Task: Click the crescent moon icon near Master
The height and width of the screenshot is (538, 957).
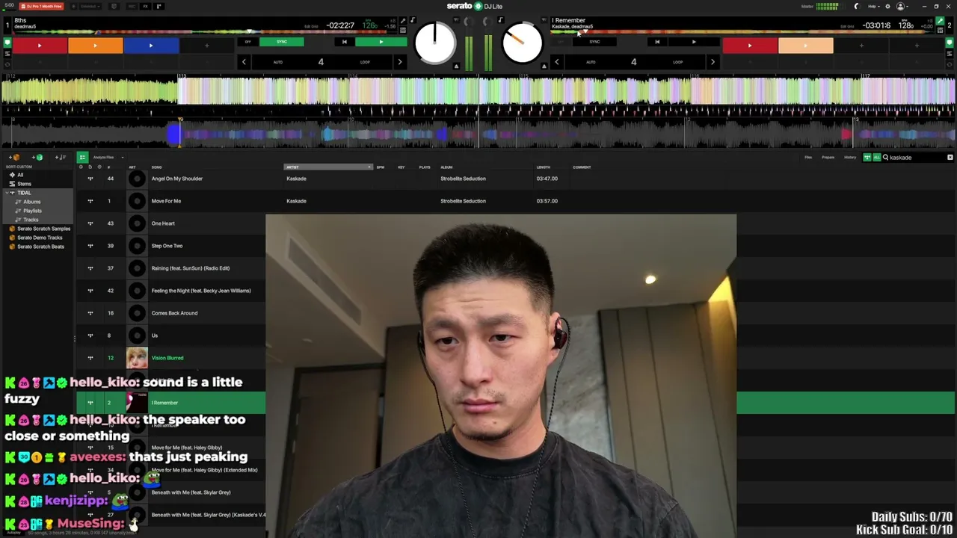Action: point(857,6)
